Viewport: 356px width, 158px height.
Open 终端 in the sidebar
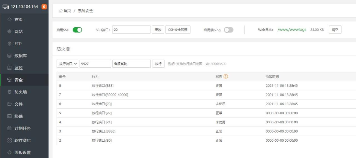19,116
